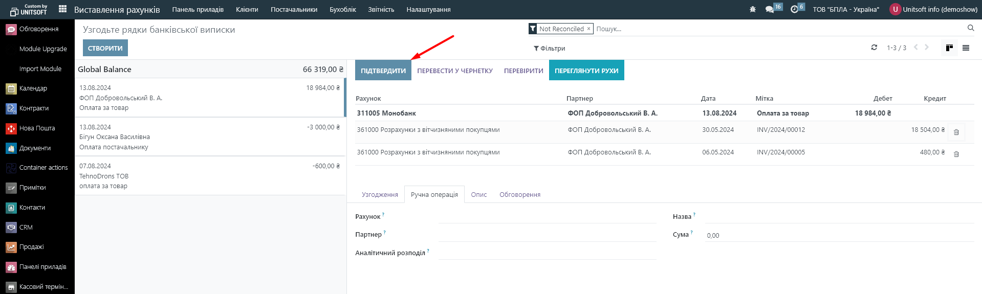Expand the Фільтри dropdown
The image size is (982, 294).
pyautogui.click(x=550, y=48)
